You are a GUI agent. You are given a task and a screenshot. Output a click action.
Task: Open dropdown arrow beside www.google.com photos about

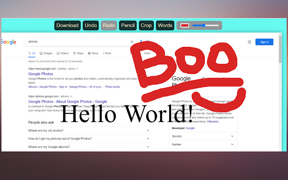[x=77, y=69]
